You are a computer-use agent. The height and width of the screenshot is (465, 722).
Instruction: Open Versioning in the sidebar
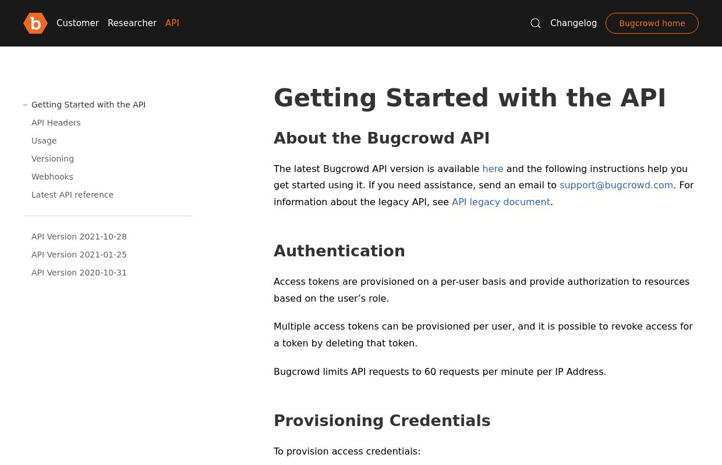(x=52, y=159)
